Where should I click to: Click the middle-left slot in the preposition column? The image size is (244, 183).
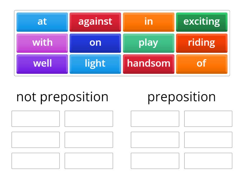pos(155,140)
